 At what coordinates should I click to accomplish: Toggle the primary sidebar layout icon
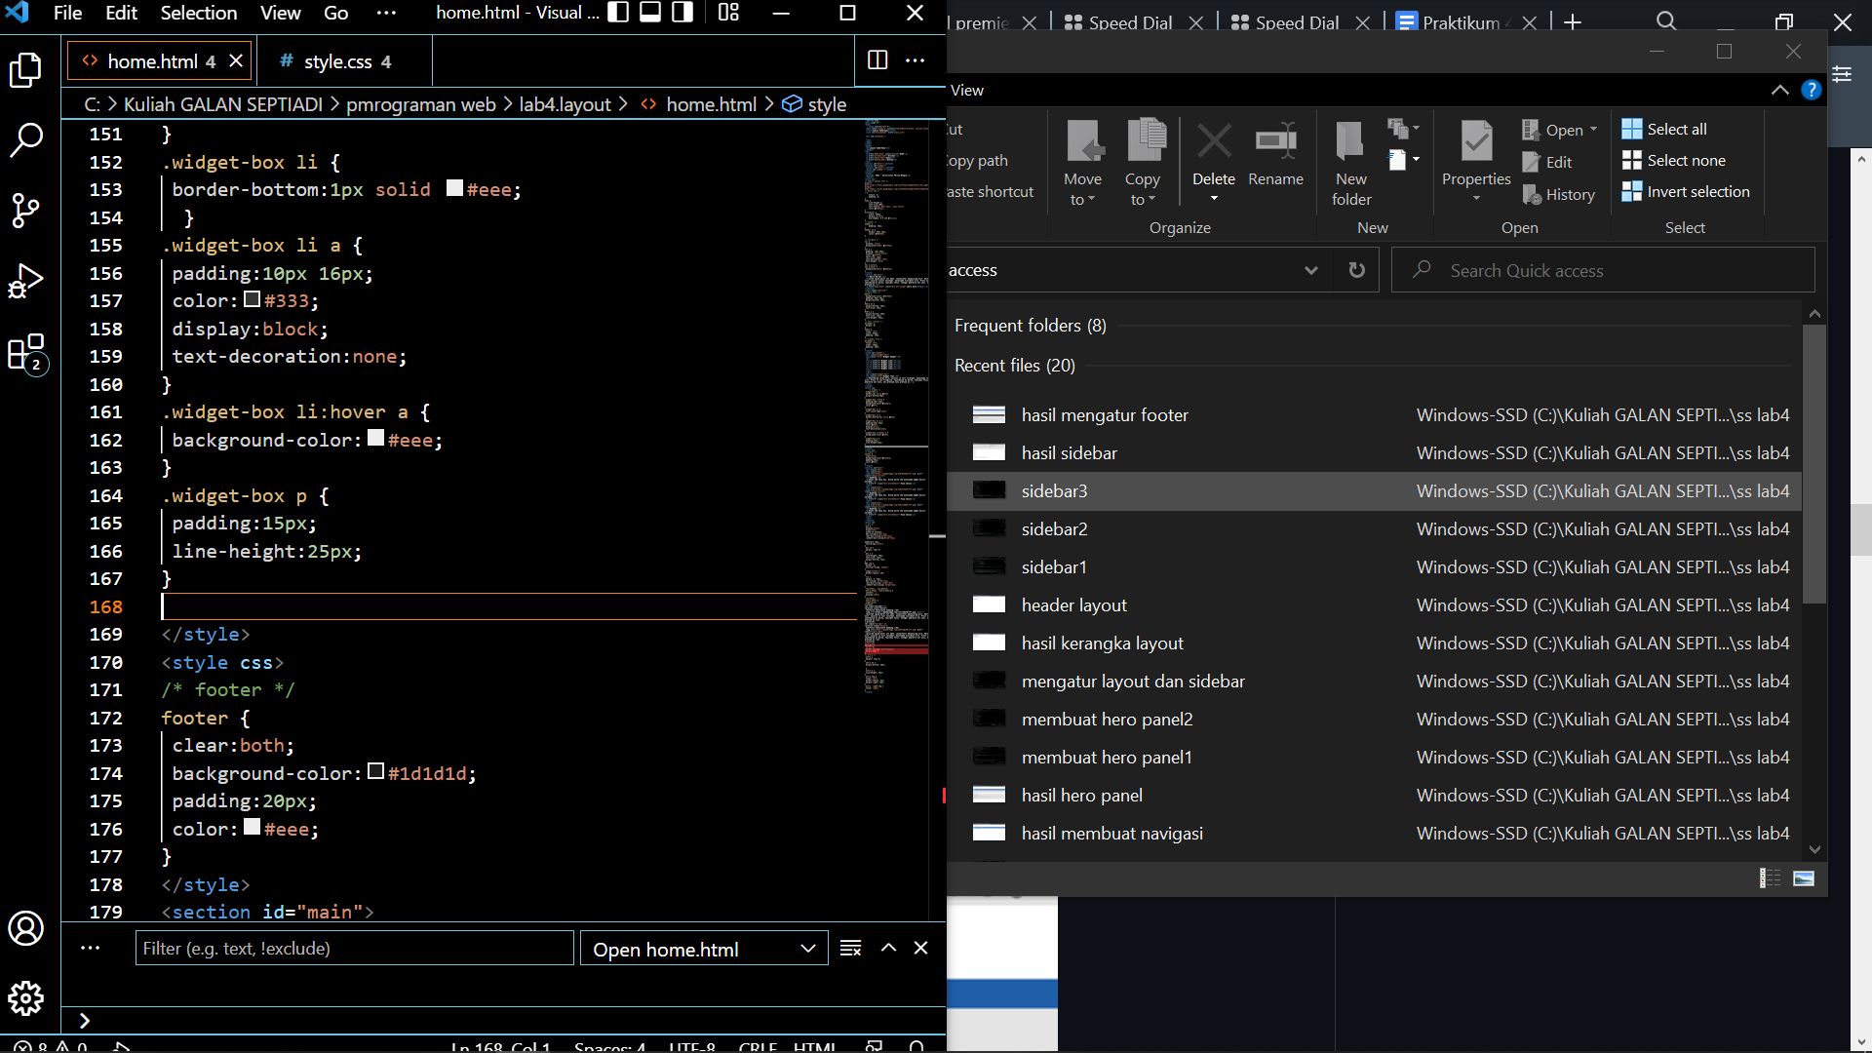tap(618, 13)
